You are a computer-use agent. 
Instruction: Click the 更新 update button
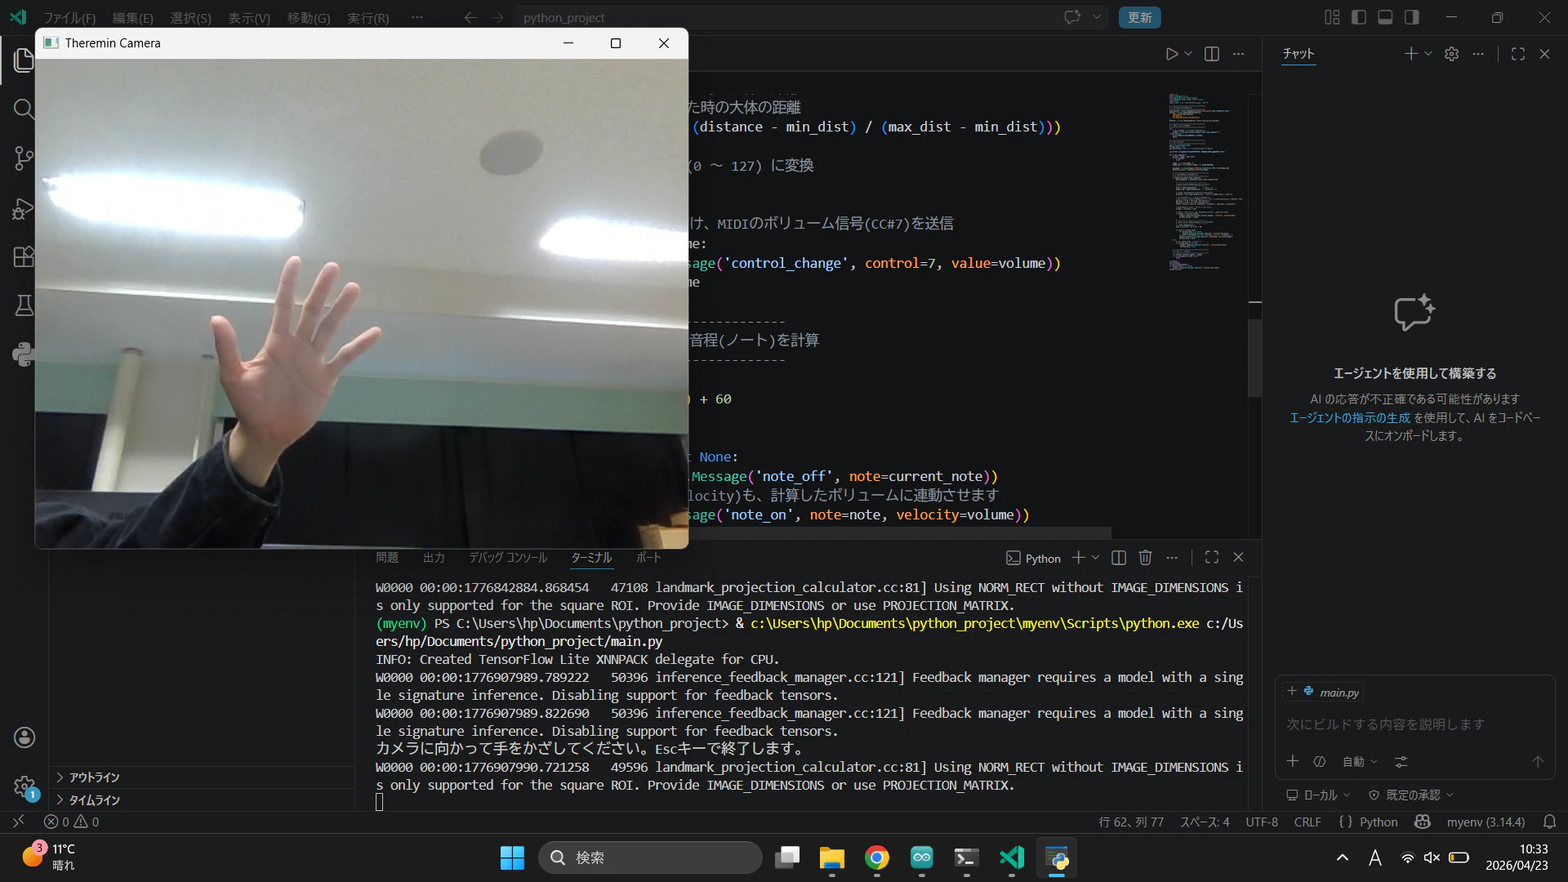click(x=1139, y=17)
